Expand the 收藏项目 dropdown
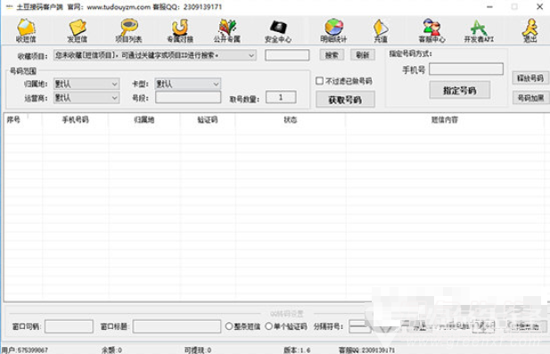Screen dimensions: 550x354 coord(155,55)
